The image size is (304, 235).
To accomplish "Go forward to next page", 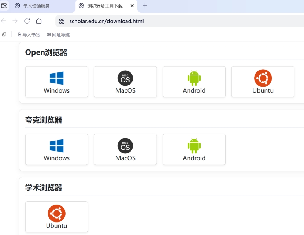I will [x=15, y=21].
